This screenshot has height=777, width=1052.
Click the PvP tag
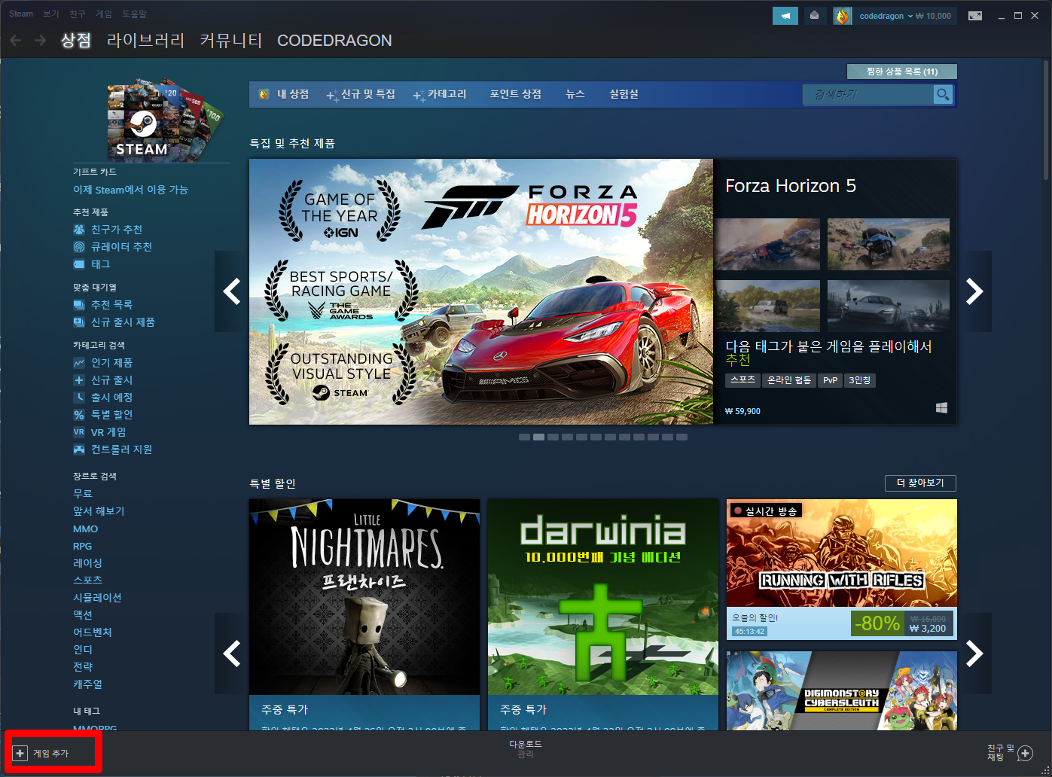[830, 380]
